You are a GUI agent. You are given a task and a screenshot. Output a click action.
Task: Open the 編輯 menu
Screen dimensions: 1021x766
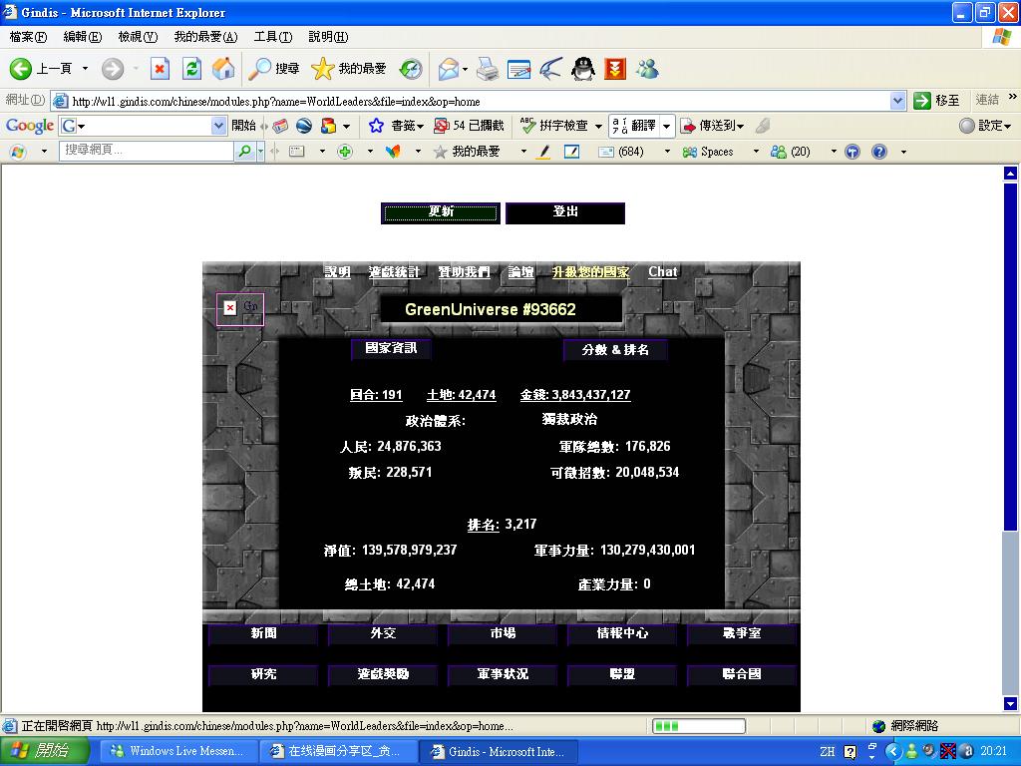(x=82, y=37)
